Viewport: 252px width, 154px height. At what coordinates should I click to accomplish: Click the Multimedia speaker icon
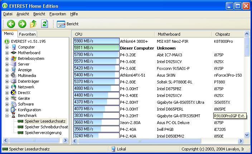[x=14, y=76]
